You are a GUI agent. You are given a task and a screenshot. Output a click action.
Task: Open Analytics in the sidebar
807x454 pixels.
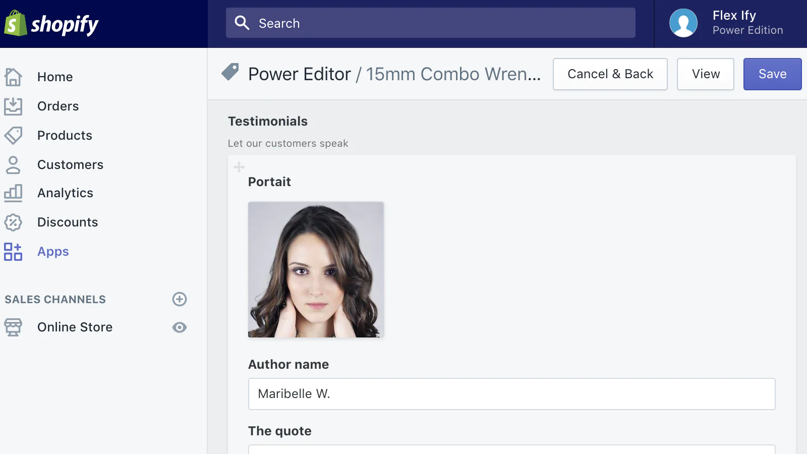pyautogui.click(x=65, y=193)
